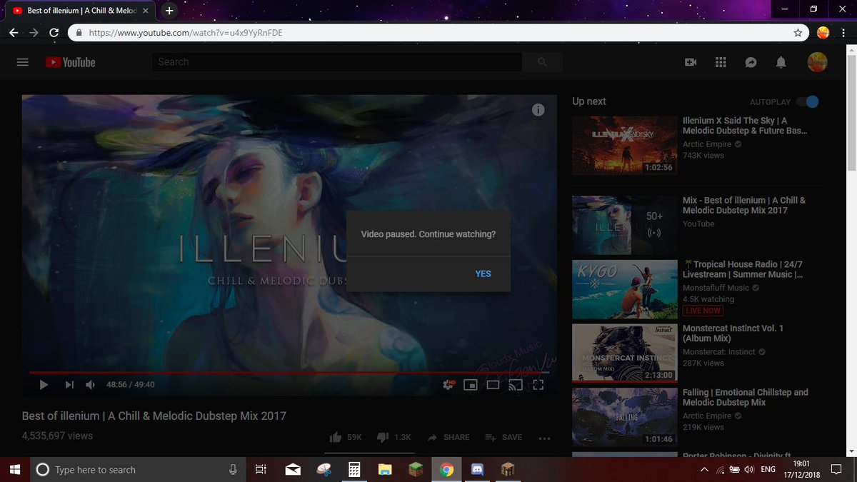Open Illenium X Said The Sky thumbnail
The width and height of the screenshot is (857, 482).
tap(625, 146)
